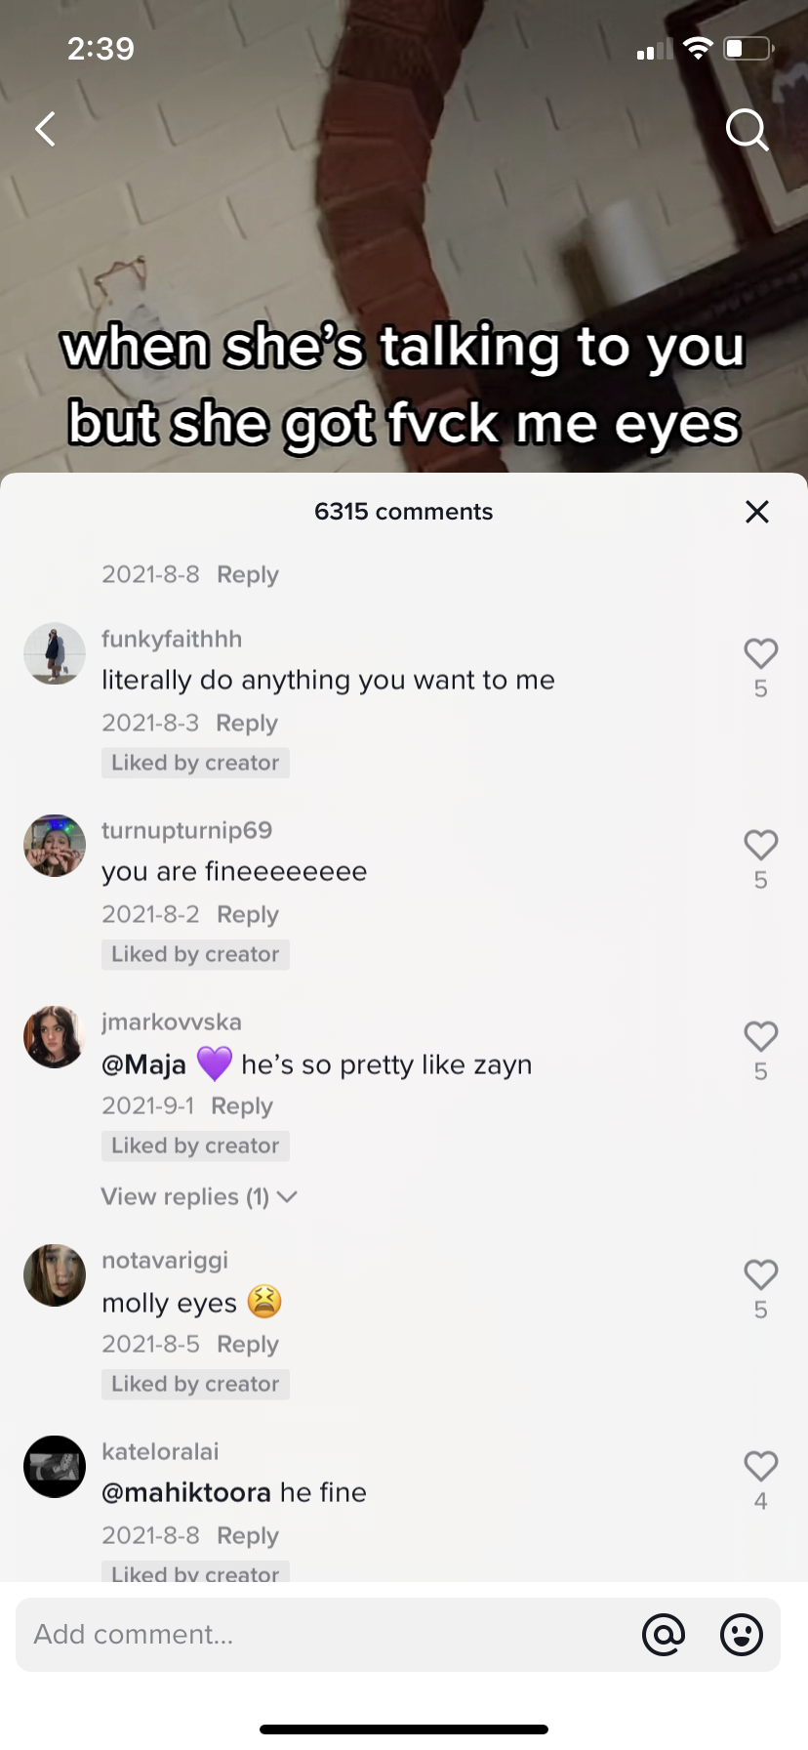Open funkyfaithhh's profile picture
Screen dimensions: 808x1750
pyautogui.click(x=55, y=653)
